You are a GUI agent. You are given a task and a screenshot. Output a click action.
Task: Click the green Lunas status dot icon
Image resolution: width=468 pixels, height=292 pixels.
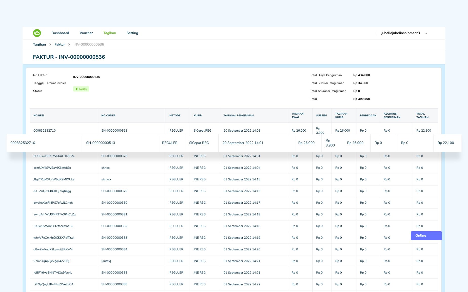[77, 89]
